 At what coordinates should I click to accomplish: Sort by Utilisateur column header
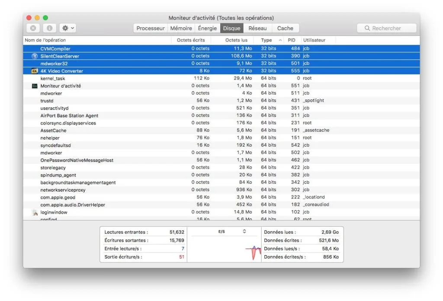(318, 40)
